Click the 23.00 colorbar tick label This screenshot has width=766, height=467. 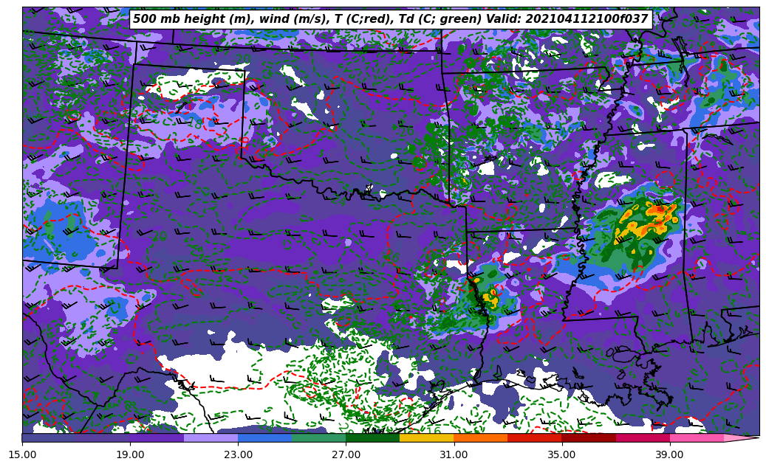[x=238, y=454]
